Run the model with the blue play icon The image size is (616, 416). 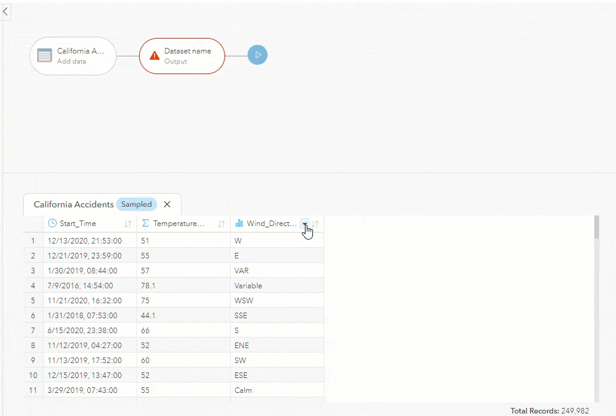click(x=257, y=55)
